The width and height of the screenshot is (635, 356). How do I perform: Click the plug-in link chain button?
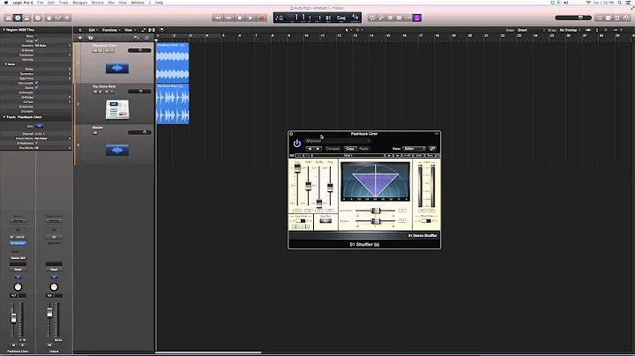pos(432,149)
